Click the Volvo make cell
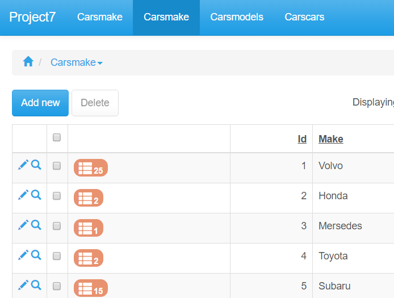 click(330, 166)
